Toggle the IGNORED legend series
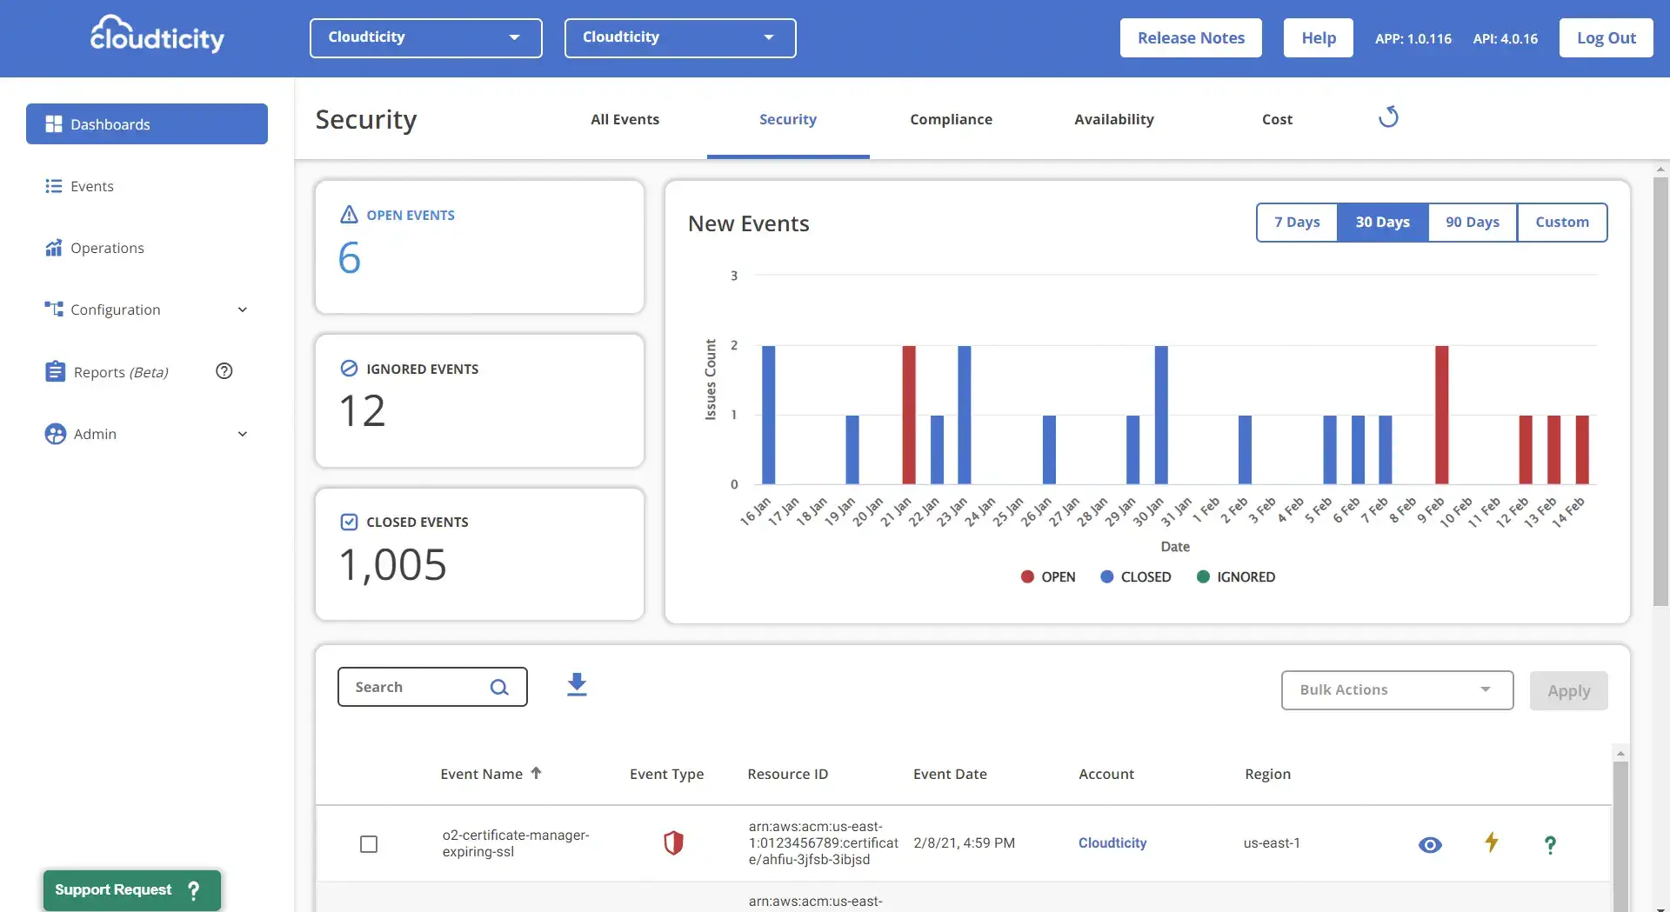1670x912 pixels. tap(1236, 576)
